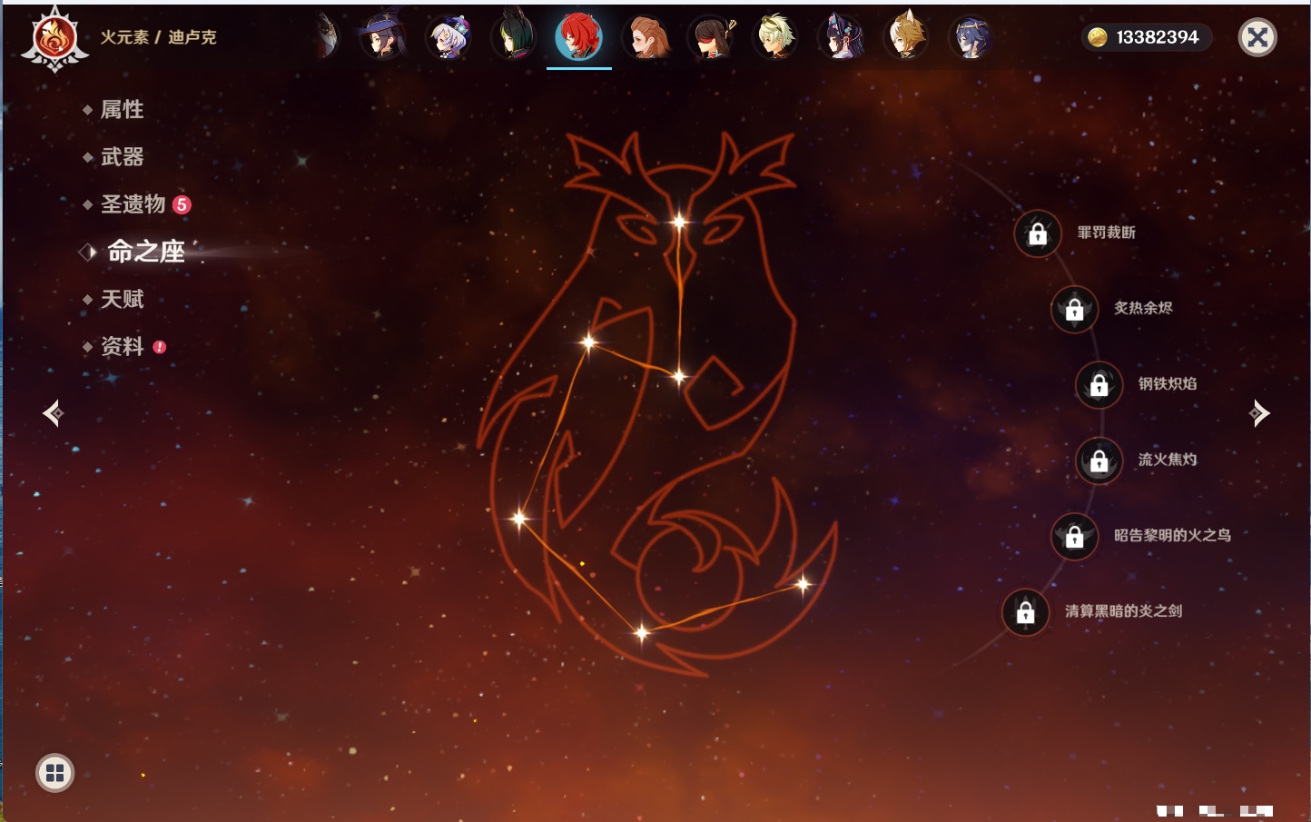Click the 火元素 / 迪卢克 title text
The width and height of the screenshot is (1311, 822).
[x=158, y=37]
